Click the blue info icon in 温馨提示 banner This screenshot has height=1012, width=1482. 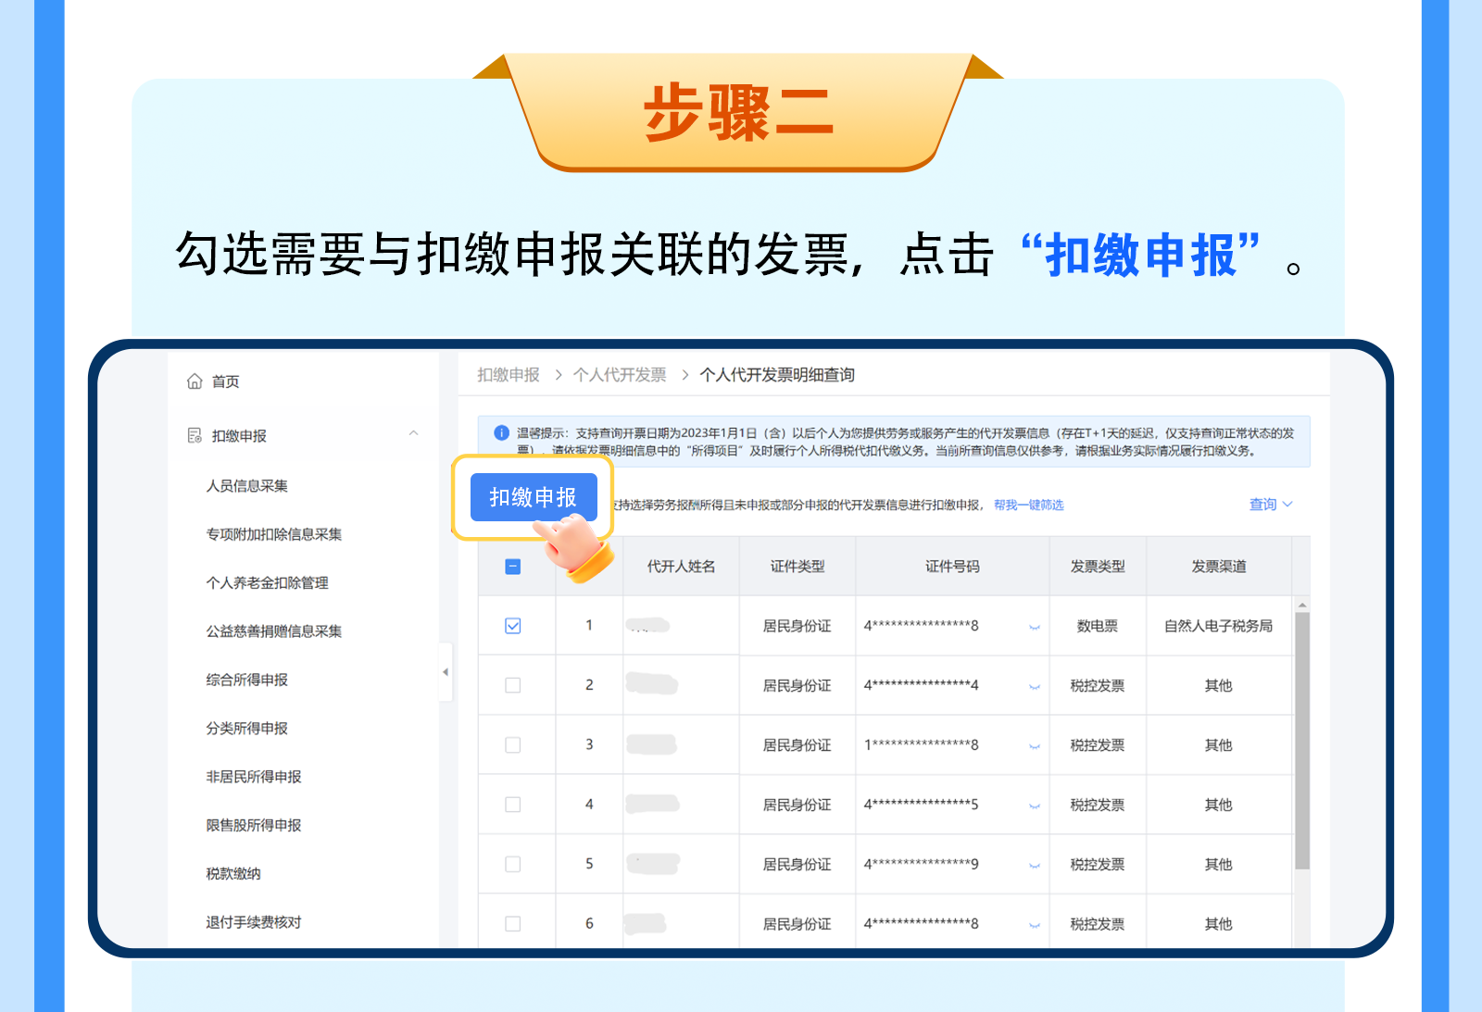pos(501,432)
